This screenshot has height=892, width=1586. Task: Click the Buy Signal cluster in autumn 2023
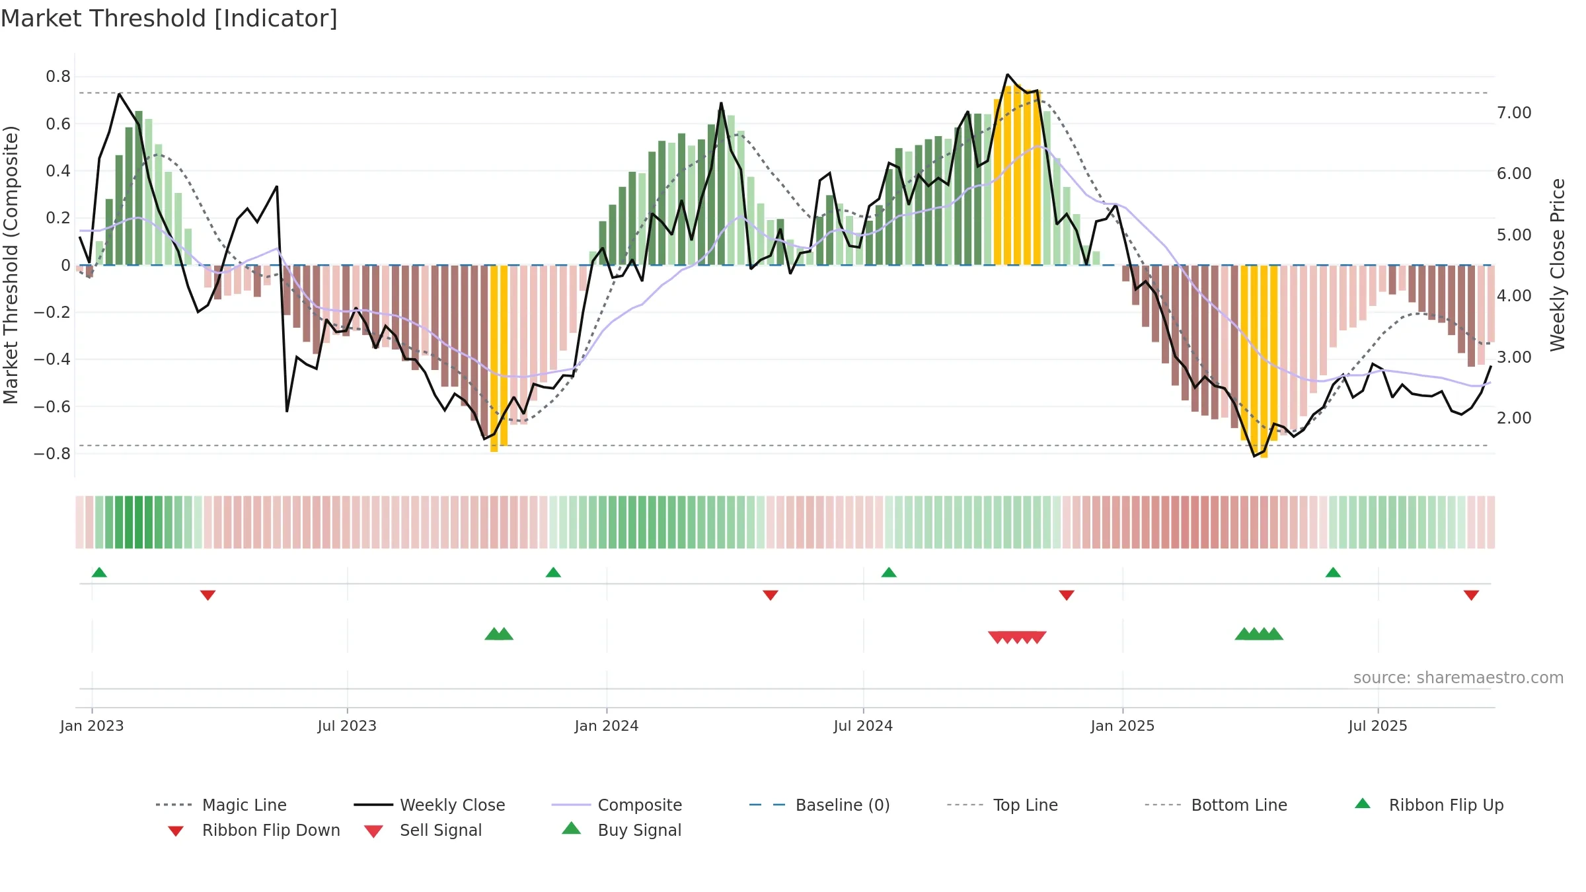[499, 634]
